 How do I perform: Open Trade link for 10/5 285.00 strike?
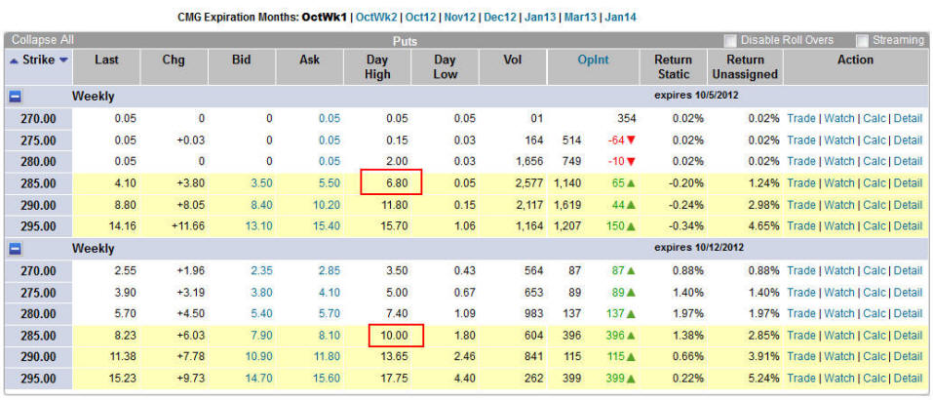801,183
